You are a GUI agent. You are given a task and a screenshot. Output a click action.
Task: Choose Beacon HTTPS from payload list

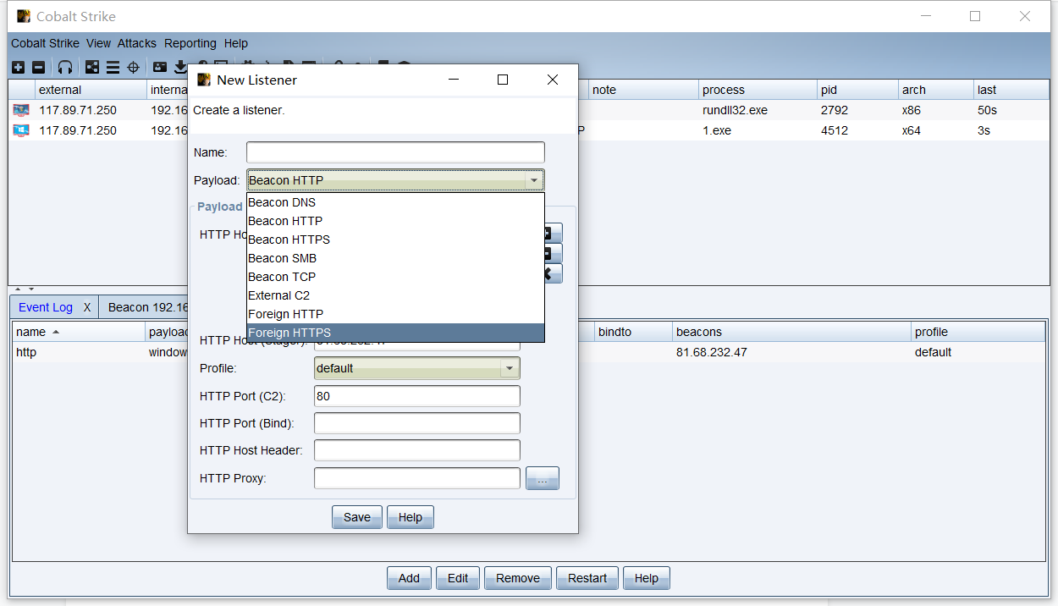(395, 240)
